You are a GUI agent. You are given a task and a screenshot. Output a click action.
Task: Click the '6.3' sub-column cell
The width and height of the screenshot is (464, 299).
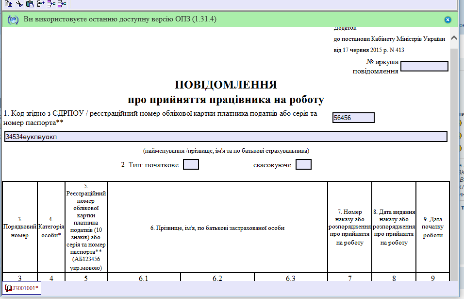coord(291,278)
